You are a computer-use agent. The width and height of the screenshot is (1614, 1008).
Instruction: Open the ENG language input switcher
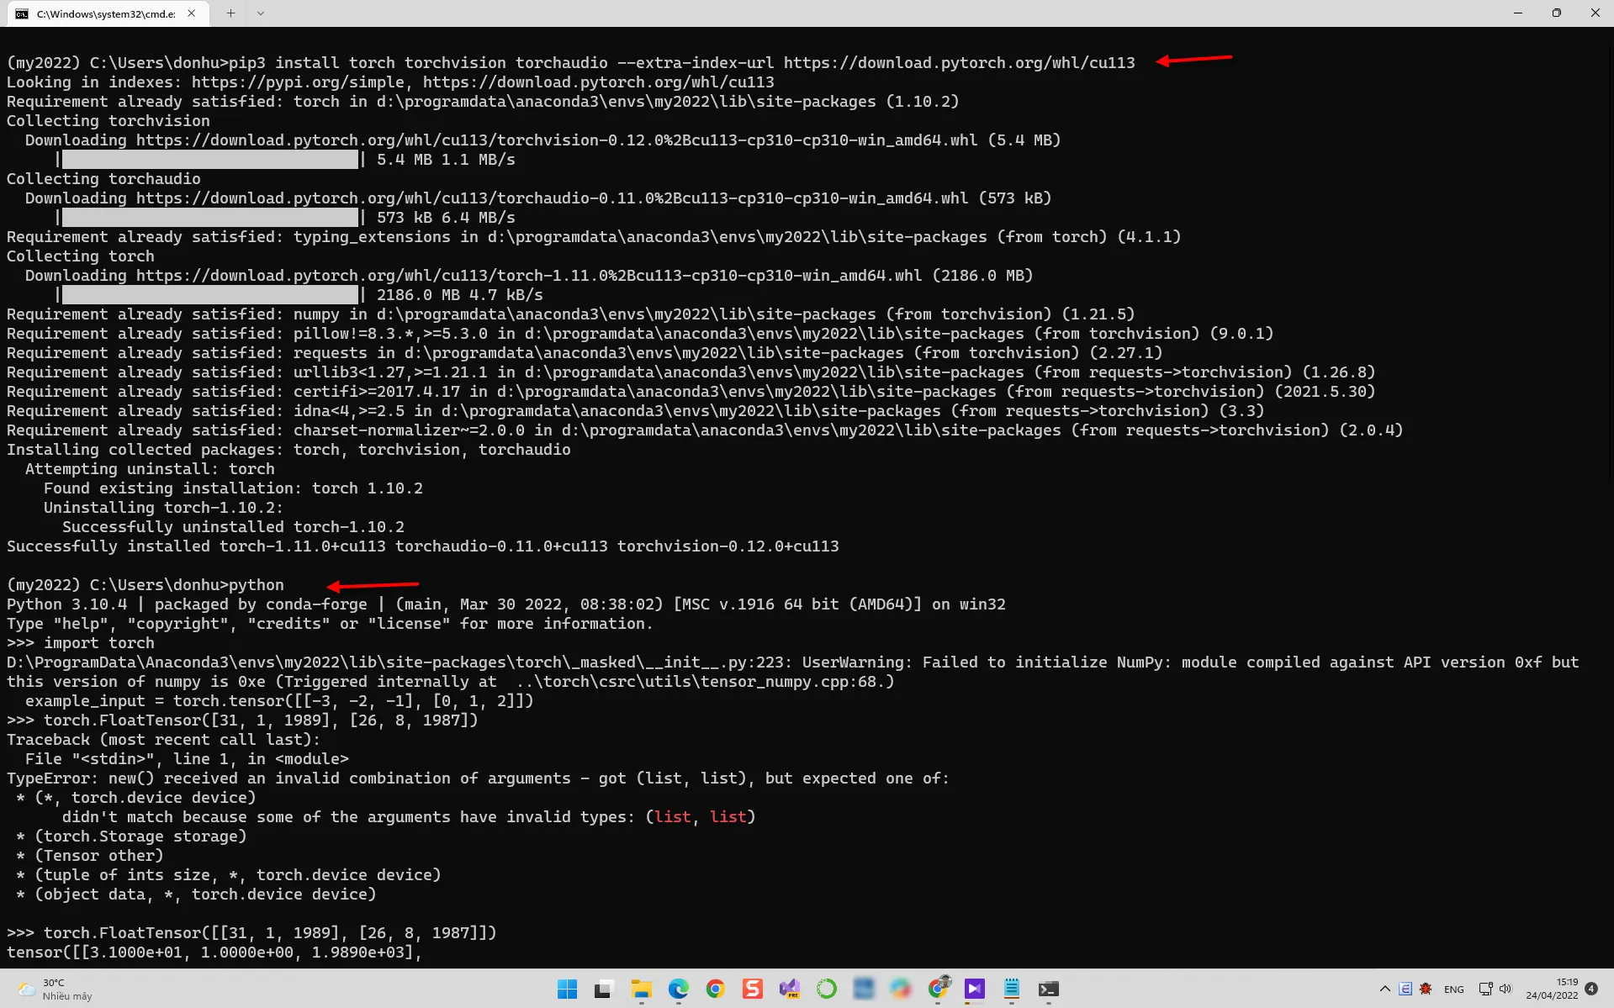(x=1453, y=989)
